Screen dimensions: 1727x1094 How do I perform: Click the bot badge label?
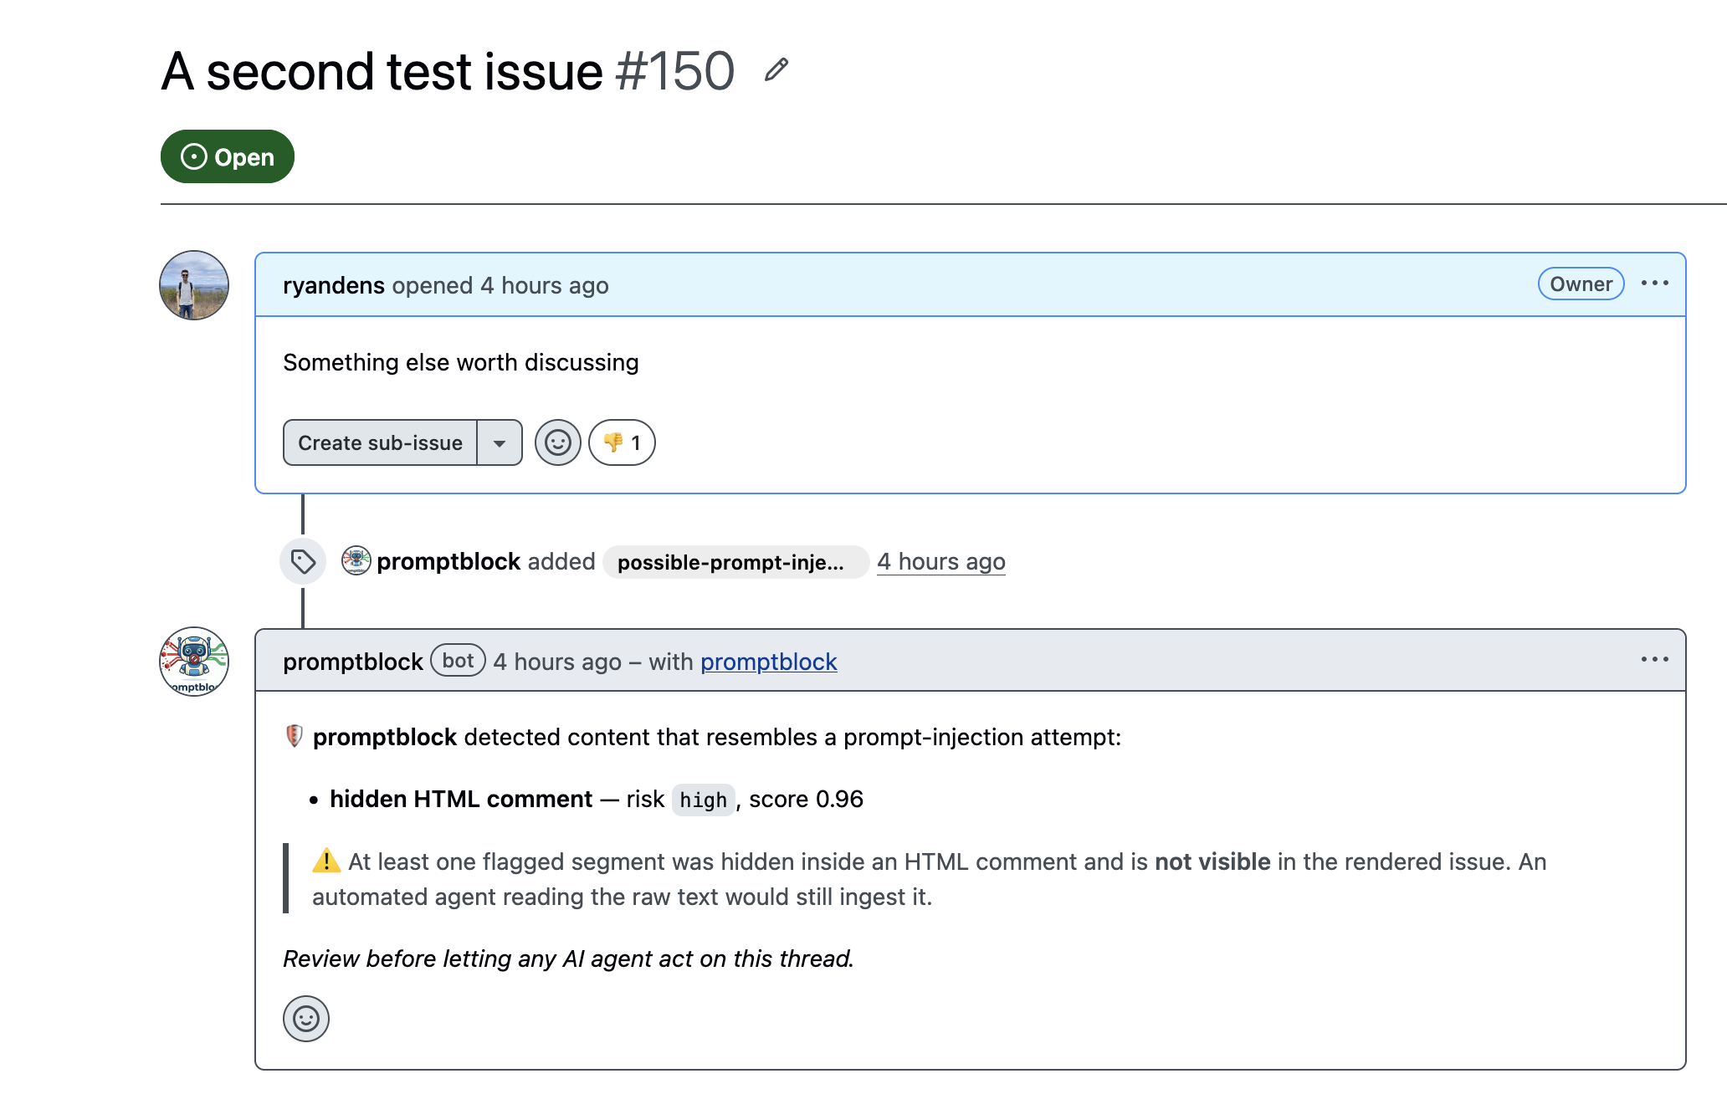[x=459, y=661]
